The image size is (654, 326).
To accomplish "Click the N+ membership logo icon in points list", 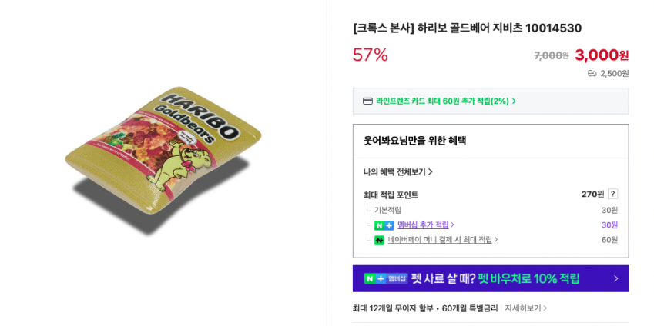I will (384, 225).
